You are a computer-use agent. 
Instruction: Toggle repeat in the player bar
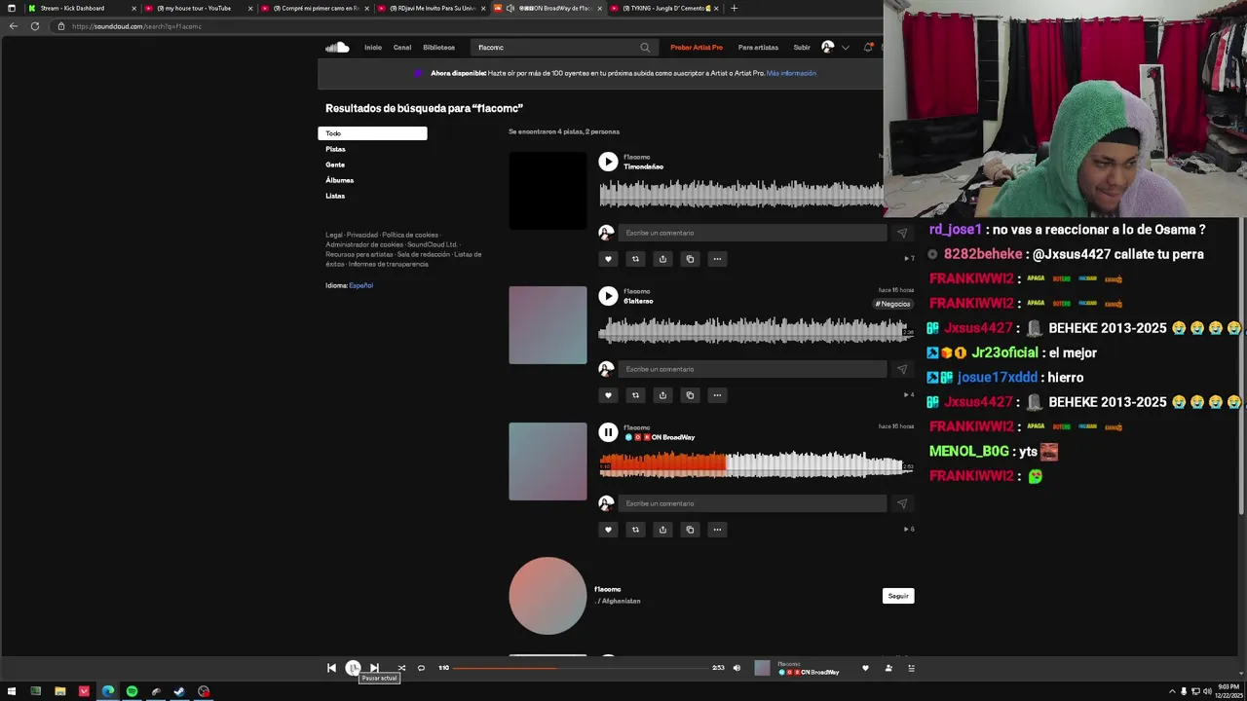pyautogui.click(x=421, y=668)
